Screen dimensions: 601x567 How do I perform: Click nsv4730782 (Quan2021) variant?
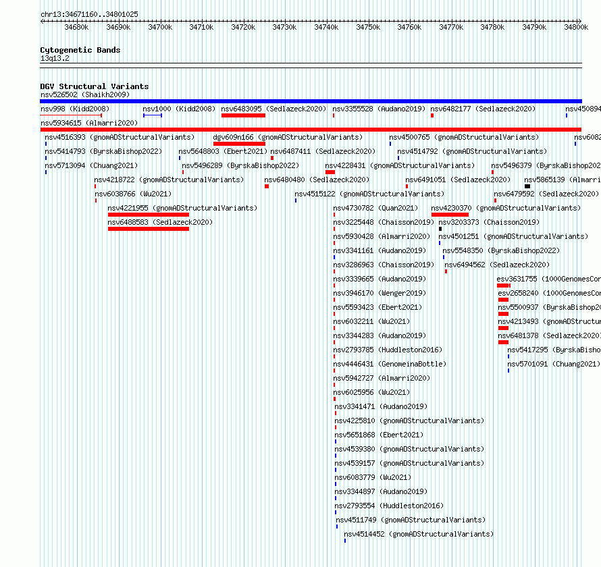[375, 208]
